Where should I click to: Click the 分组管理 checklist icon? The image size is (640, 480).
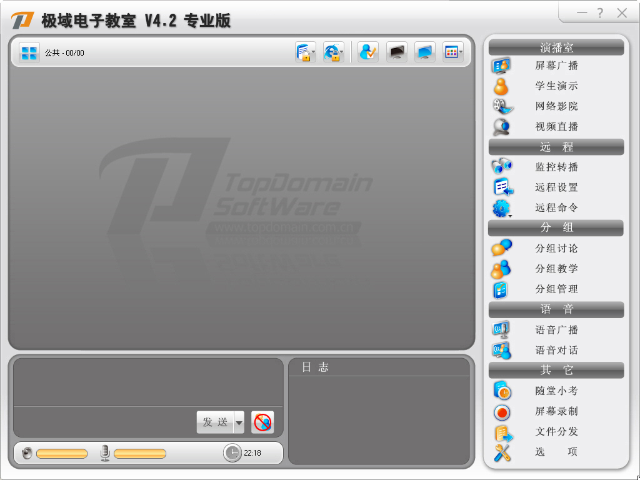tap(501, 290)
